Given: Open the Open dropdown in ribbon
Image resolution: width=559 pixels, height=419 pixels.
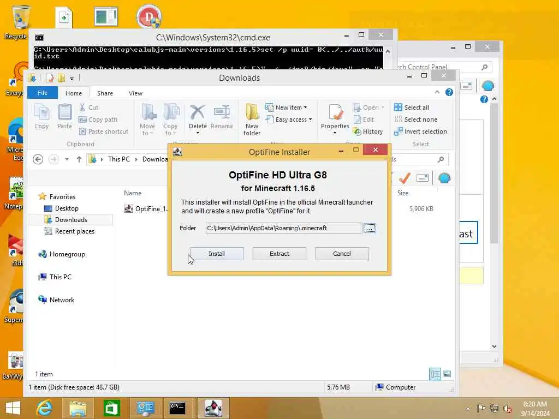Looking at the screenshot, I should point(369,107).
